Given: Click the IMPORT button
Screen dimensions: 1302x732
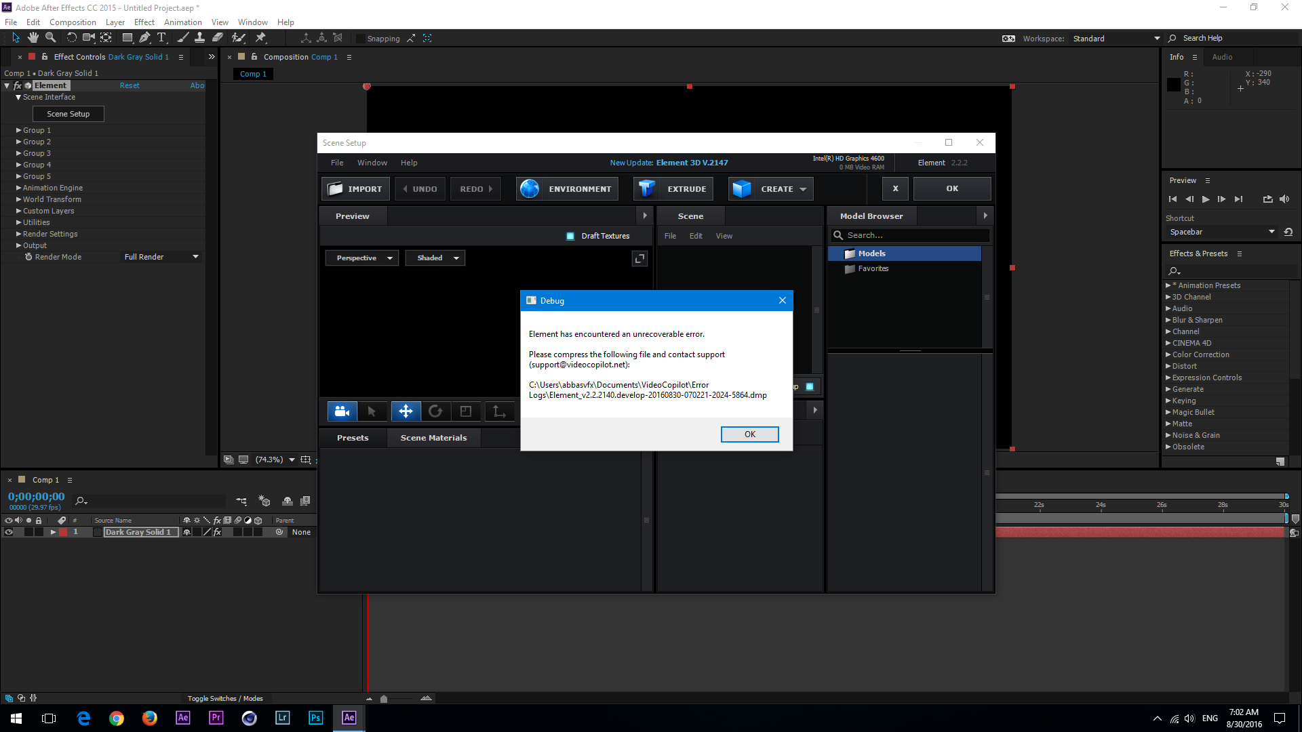Looking at the screenshot, I should click(x=356, y=189).
